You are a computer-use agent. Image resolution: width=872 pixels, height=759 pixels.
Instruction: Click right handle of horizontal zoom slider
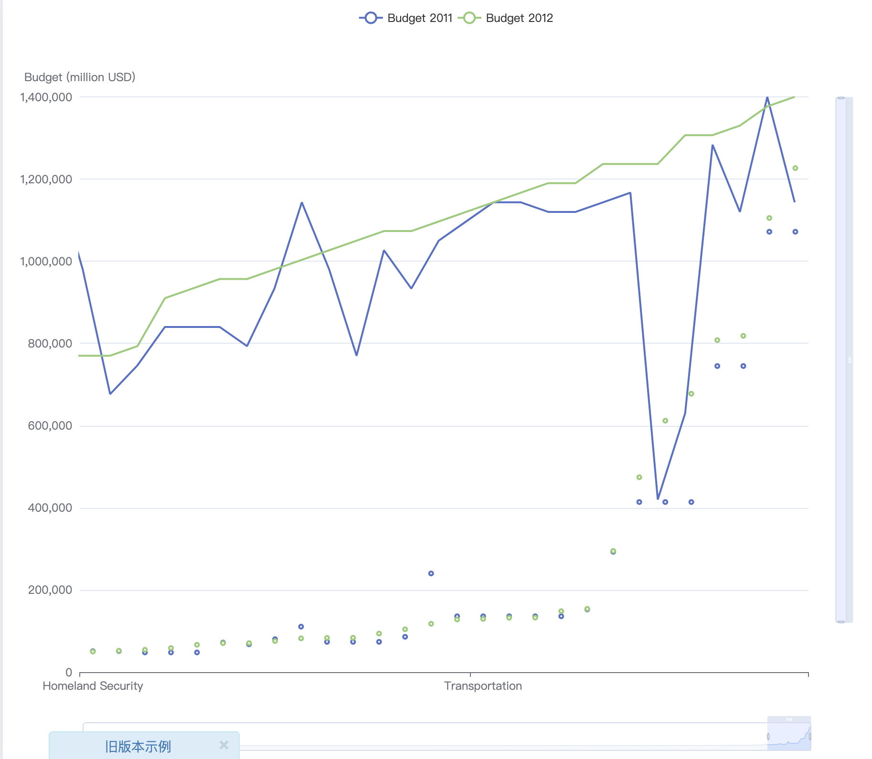point(810,737)
